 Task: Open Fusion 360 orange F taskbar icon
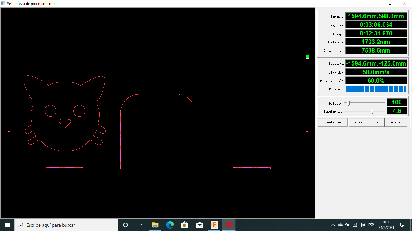(214, 225)
